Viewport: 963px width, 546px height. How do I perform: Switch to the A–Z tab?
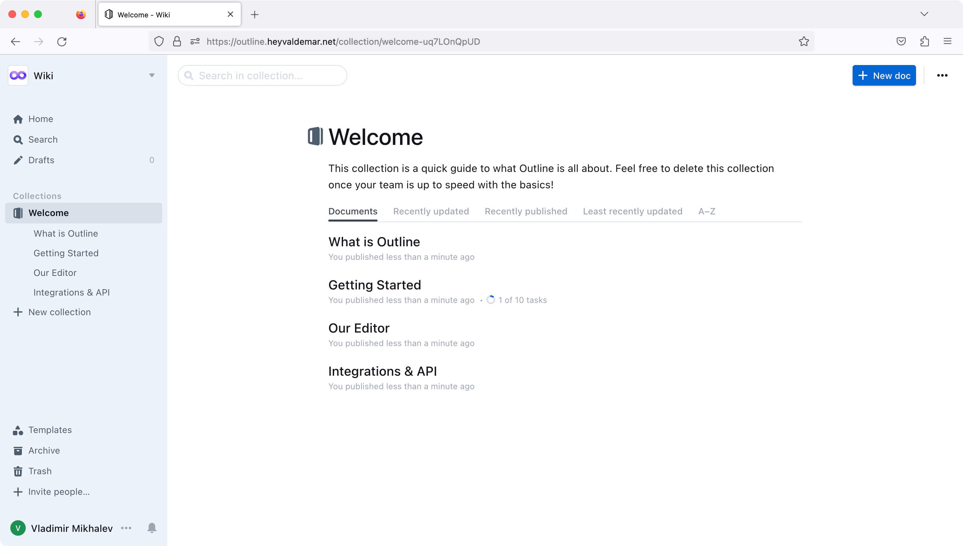706,211
